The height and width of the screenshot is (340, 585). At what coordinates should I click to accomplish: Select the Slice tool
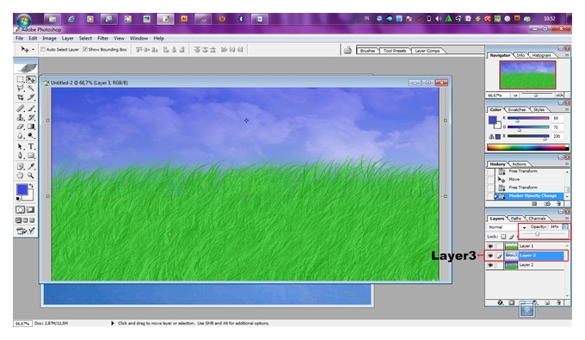point(31,97)
